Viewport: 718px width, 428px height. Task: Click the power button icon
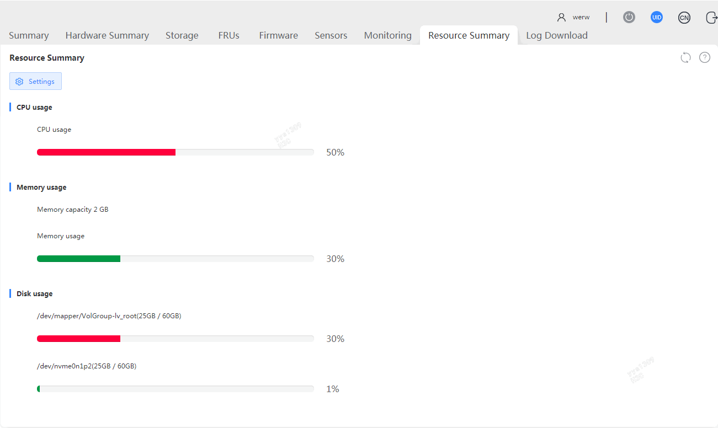629,17
